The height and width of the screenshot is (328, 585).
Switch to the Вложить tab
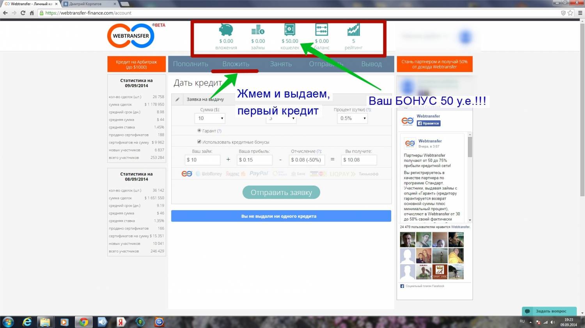(x=236, y=64)
